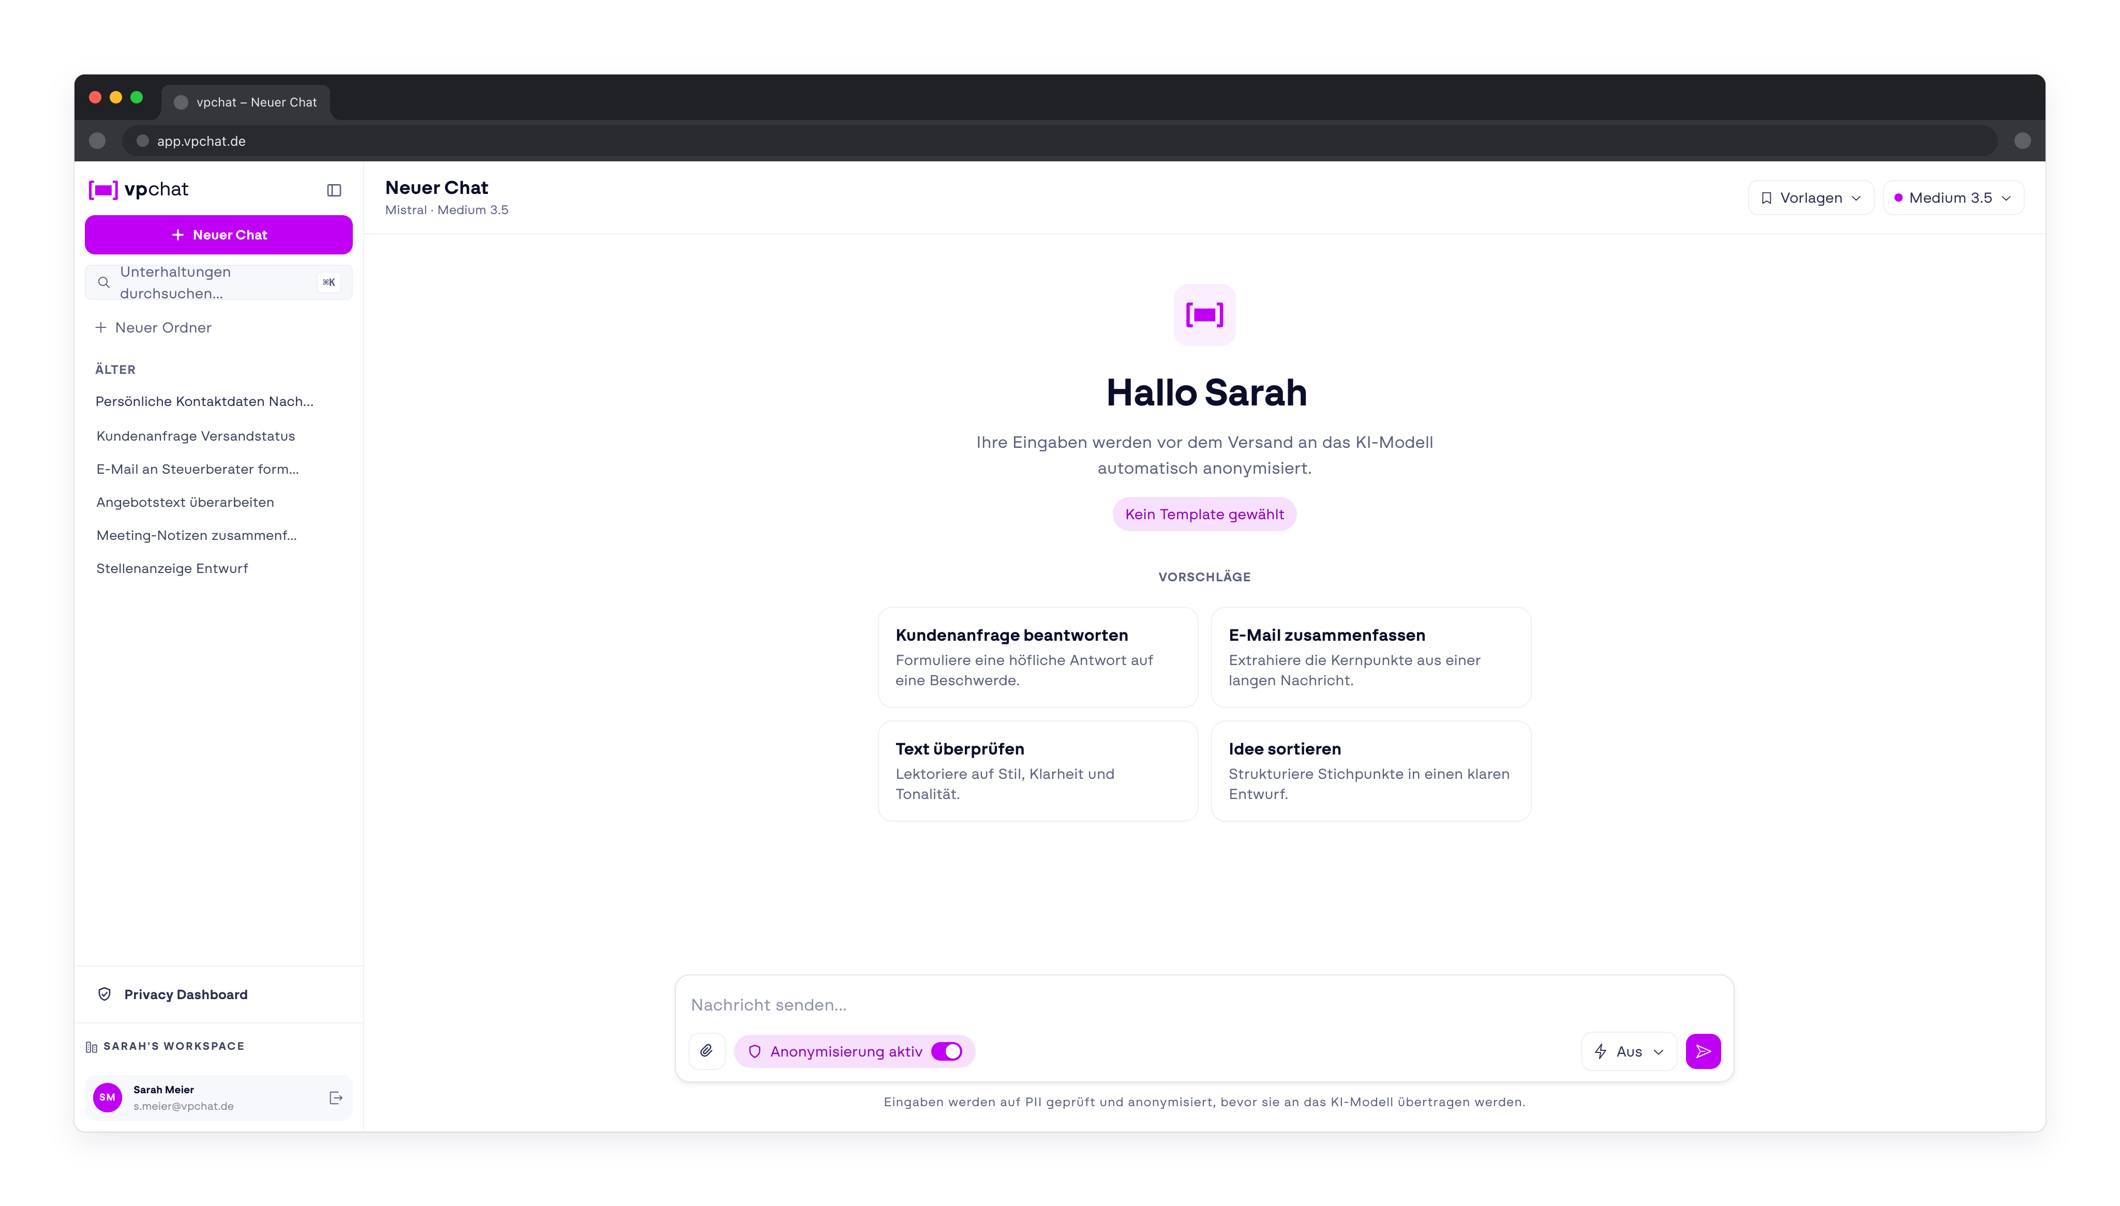2120x1206 pixels.
Task: Focus the Unterhaltungen durchsuchen search field
Action: point(219,282)
